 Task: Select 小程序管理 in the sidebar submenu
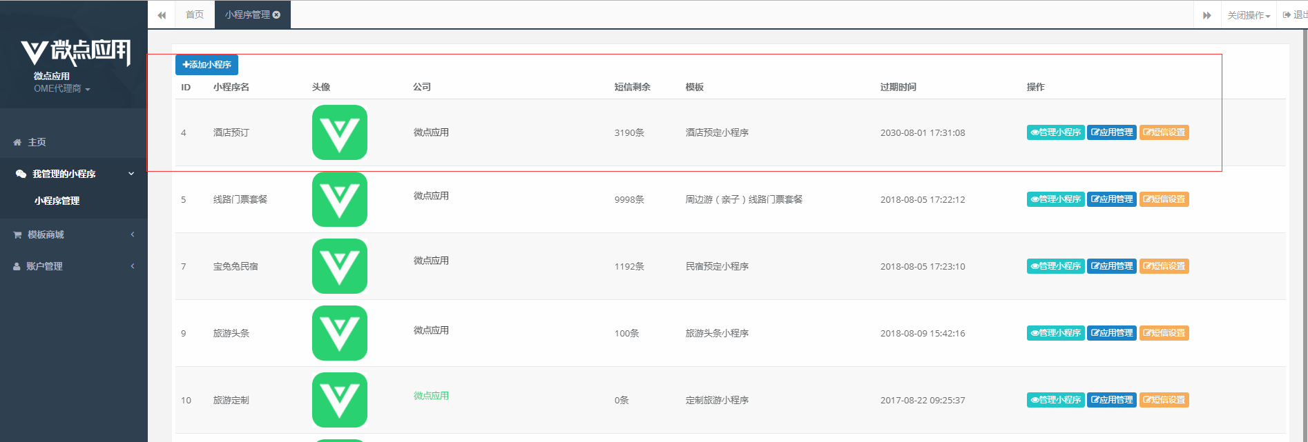pos(57,201)
